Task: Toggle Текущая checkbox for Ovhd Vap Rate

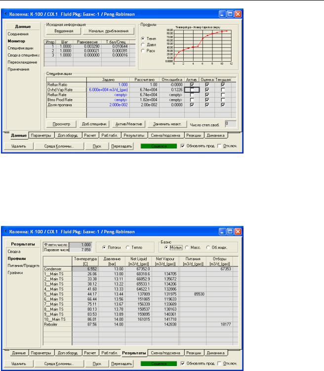Action: pyautogui.click(x=223, y=90)
